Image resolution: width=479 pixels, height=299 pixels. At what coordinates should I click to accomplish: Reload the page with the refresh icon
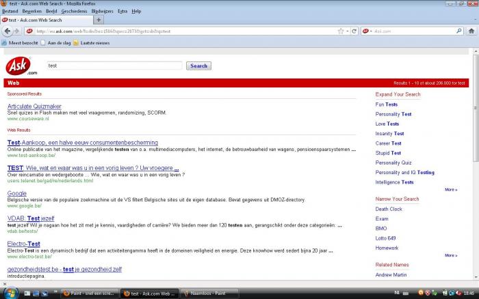[354, 31]
